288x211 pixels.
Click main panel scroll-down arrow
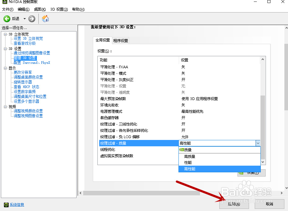(x=286, y=188)
